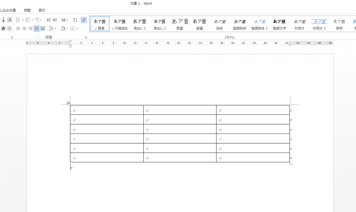356x212 pixels.
Task: Apply the 引用文 2 style
Action: tap(319, 24)
